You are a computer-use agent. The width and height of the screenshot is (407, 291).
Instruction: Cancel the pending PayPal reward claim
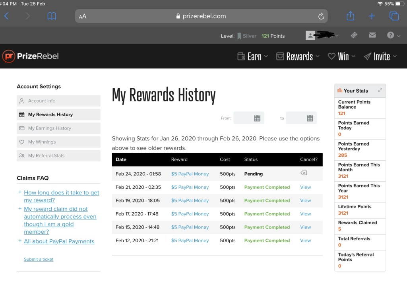[304, 173]
